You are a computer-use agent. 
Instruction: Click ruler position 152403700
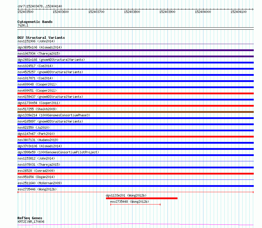[97, 12]
